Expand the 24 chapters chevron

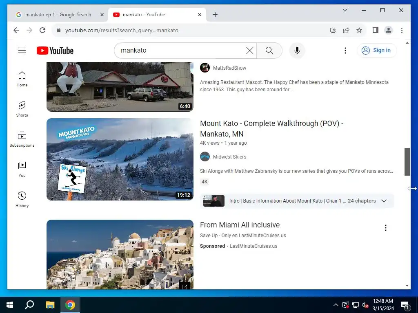(x=384, y=201)
